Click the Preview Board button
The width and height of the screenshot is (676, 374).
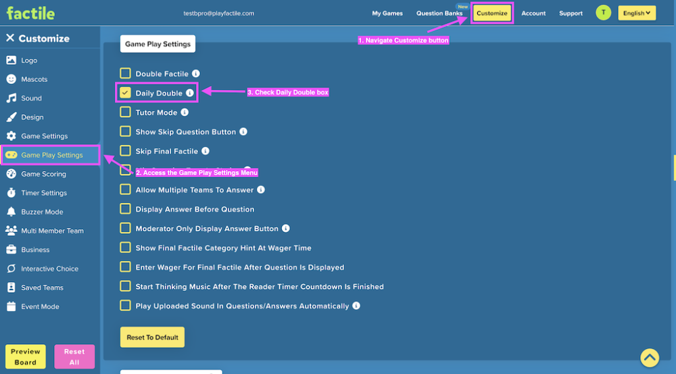pyautogui.click(x=26, y=356)
